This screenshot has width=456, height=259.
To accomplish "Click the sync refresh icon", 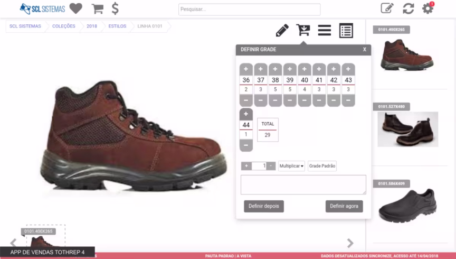I will (408, 8).
